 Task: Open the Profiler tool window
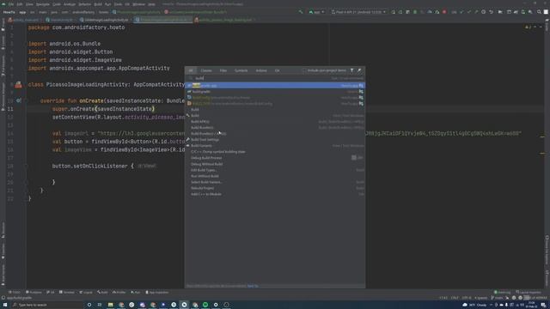tap(119, 292)
